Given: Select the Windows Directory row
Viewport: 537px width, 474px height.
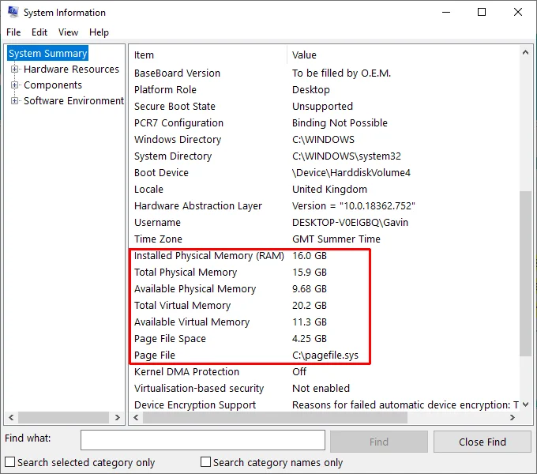Looking at the screenshot, I should click(324, 139).
